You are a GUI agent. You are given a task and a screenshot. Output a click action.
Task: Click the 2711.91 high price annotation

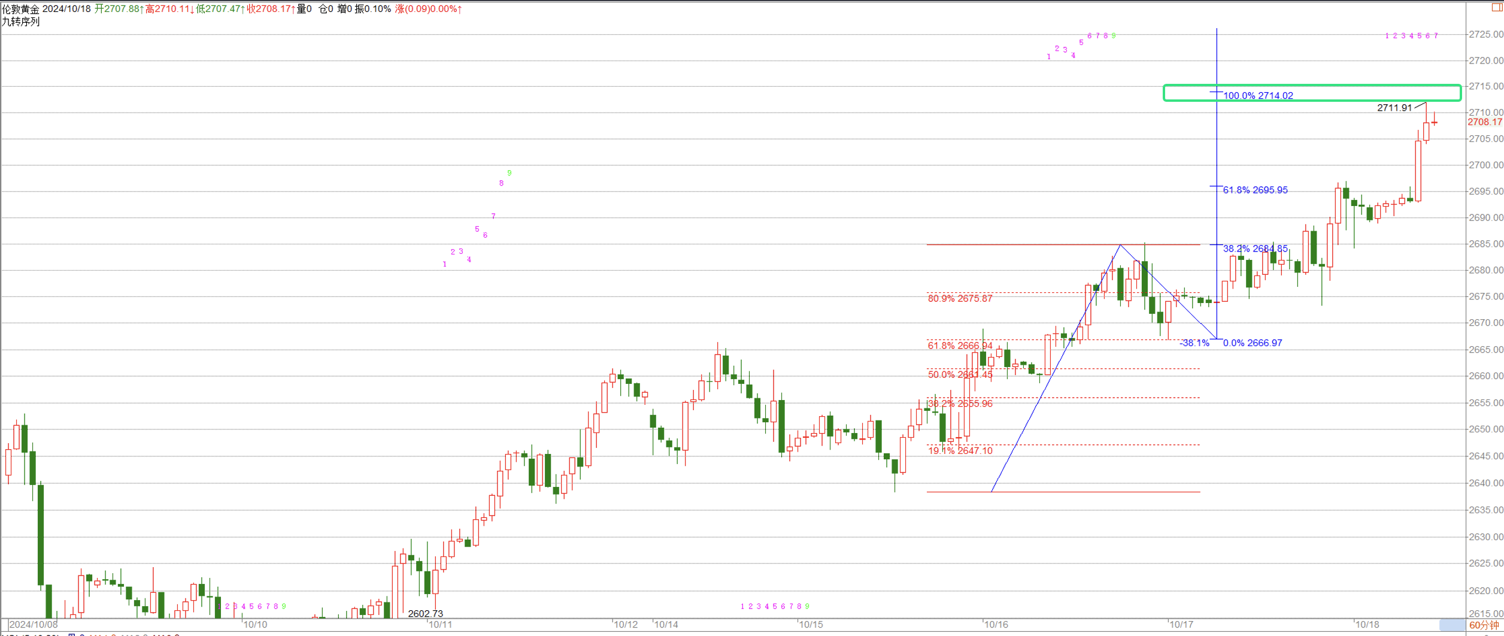[x=1394, y=108]
